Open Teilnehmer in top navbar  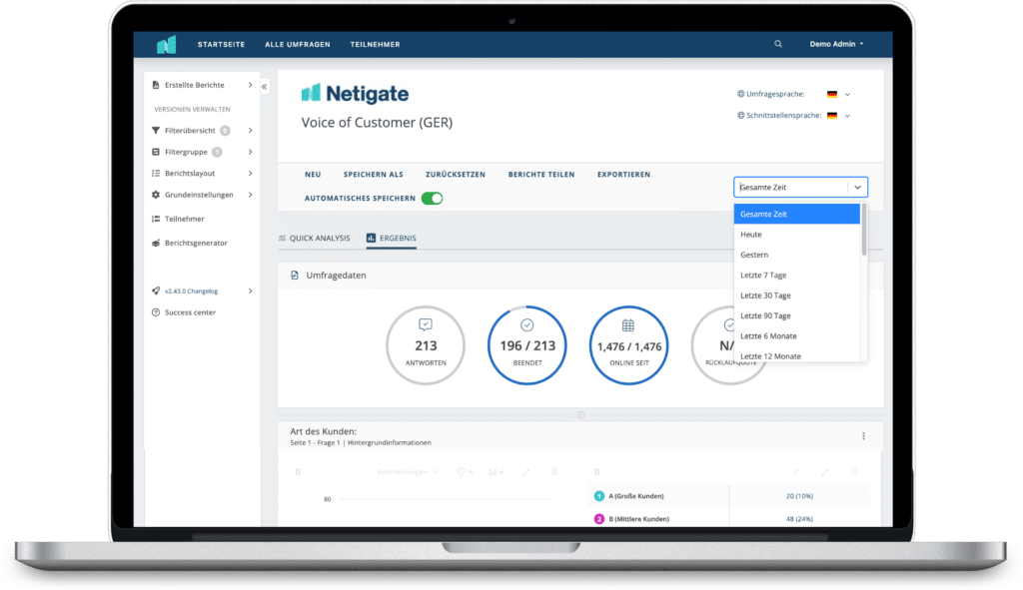[x=376, y=44]
